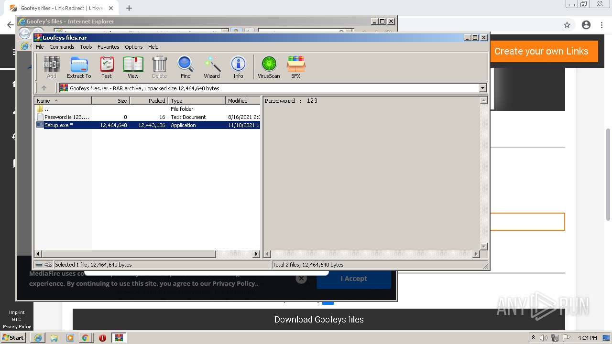Click the SFX toolbar icon
Image resolution: width=612 pixels, height=344 pixels.
296,67
